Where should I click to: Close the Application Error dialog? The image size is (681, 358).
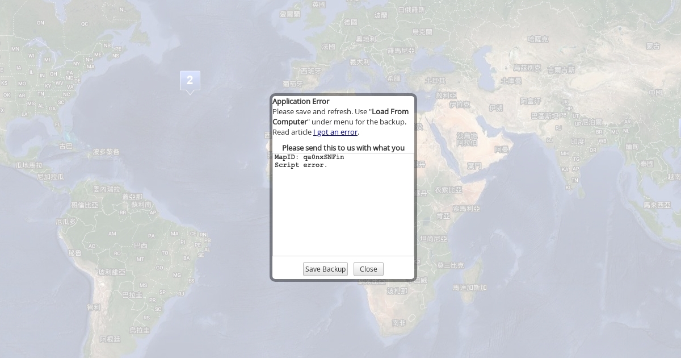point(368,269)
